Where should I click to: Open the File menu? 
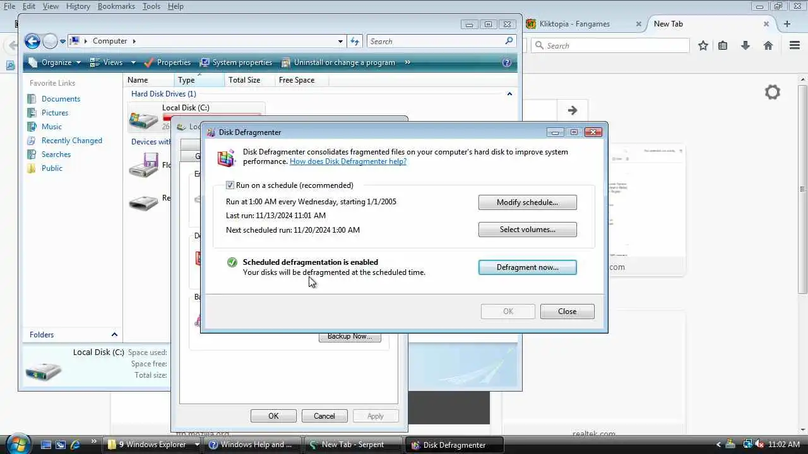pyautogui.click(x=9, y=6)
